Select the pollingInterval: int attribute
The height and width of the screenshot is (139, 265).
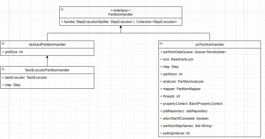tap(210, 133)
